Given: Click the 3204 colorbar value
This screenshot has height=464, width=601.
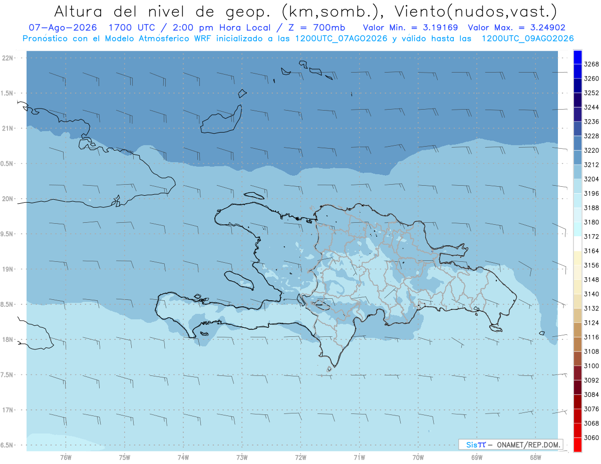Looking at the screenshot, I should pos(591,179).
